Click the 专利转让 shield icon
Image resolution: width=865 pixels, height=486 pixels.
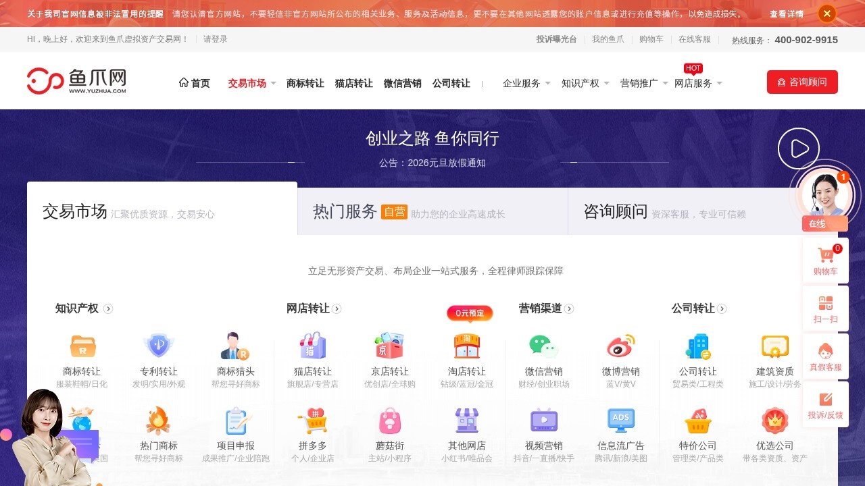[157, 346]
